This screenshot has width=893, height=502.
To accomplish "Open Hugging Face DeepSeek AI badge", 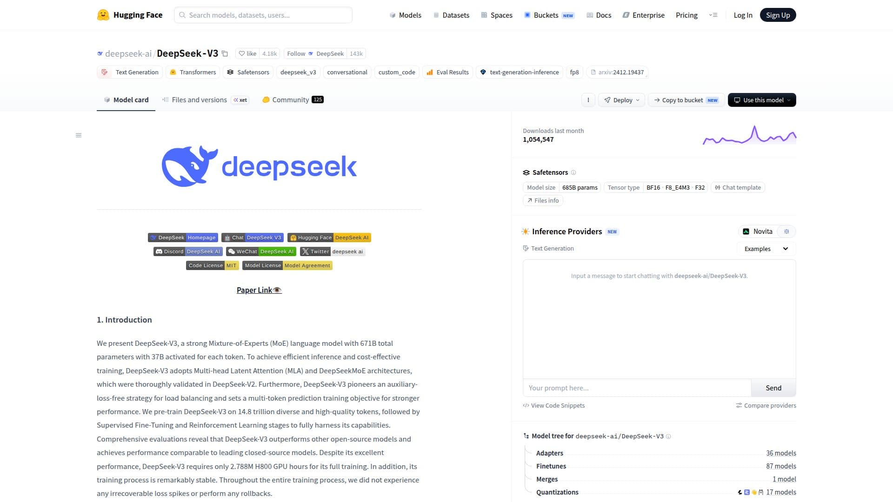I will [329, 238].
